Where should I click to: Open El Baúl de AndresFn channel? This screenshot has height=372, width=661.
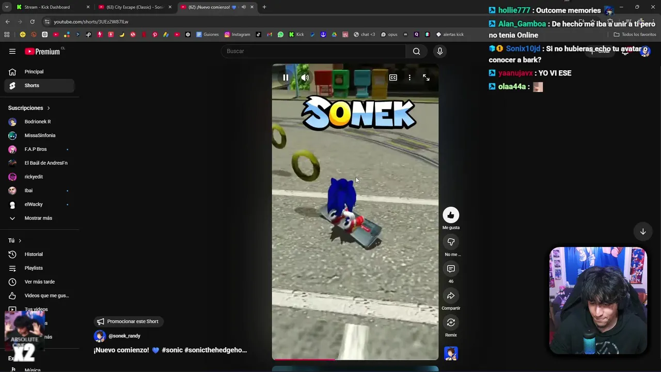39,163
